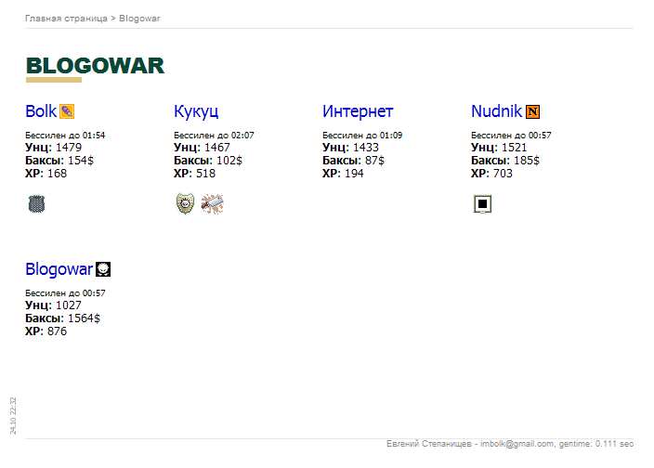Click 'Бессилен до 01:54' under Bolk
The height and width of the screenshot is (468, 654).
click(65, 135)
